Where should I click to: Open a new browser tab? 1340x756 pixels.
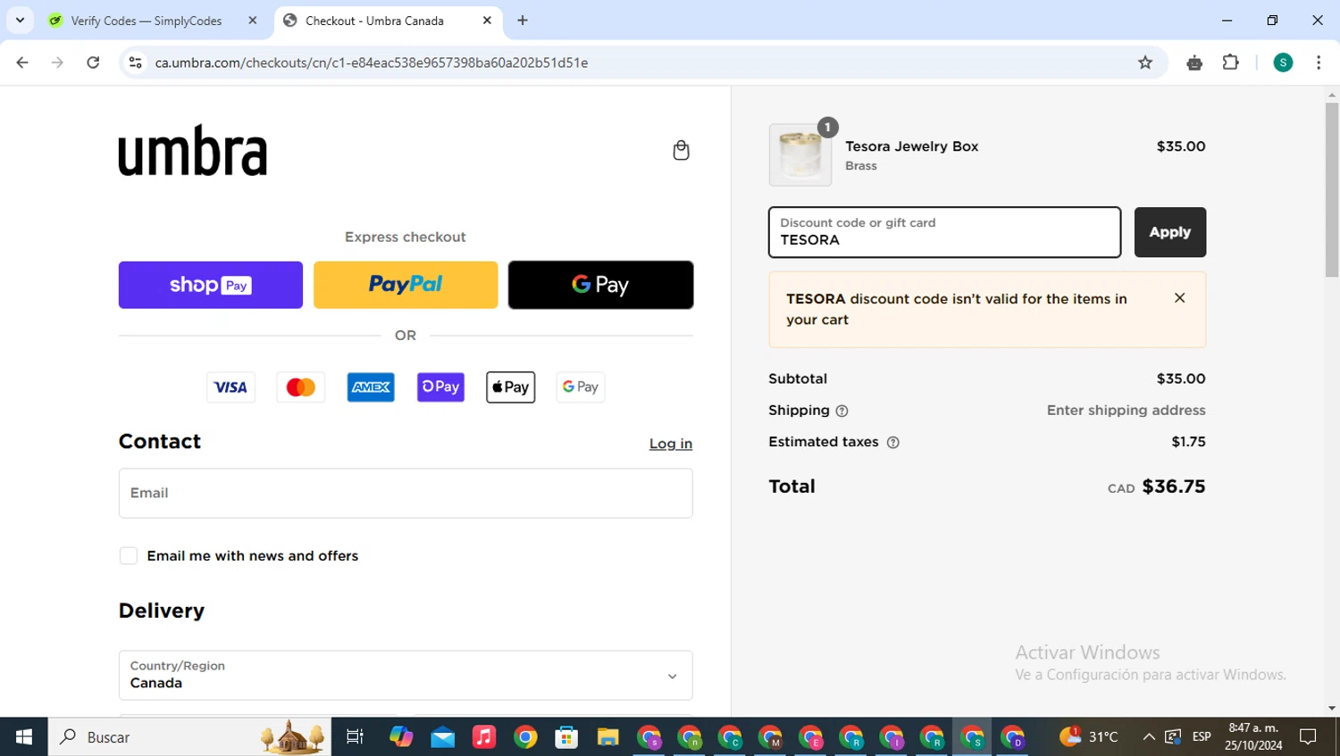pyautogui.click(x=523, y=21)
